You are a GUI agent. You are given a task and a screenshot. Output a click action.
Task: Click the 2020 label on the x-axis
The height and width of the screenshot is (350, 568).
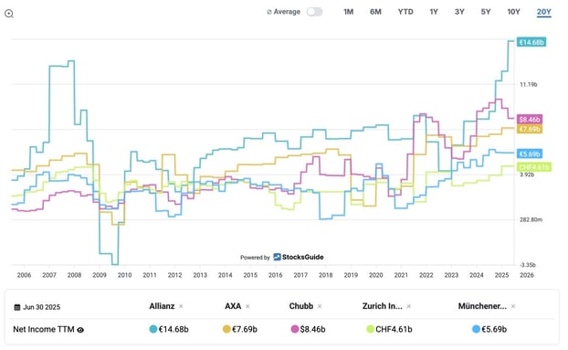tap(376, 275)
